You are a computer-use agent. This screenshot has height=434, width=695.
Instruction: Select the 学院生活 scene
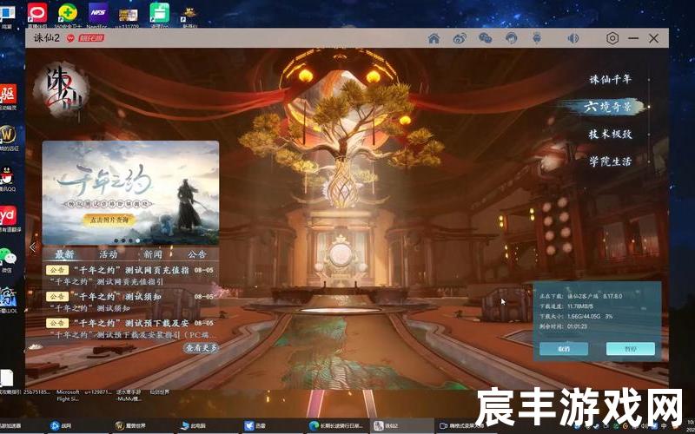tap(610, 161)
